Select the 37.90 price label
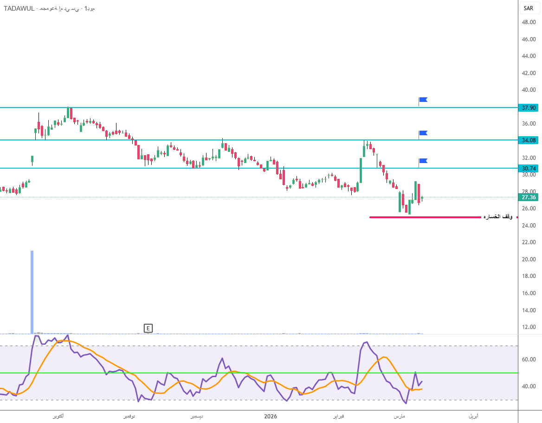 [x=529, y=107]
